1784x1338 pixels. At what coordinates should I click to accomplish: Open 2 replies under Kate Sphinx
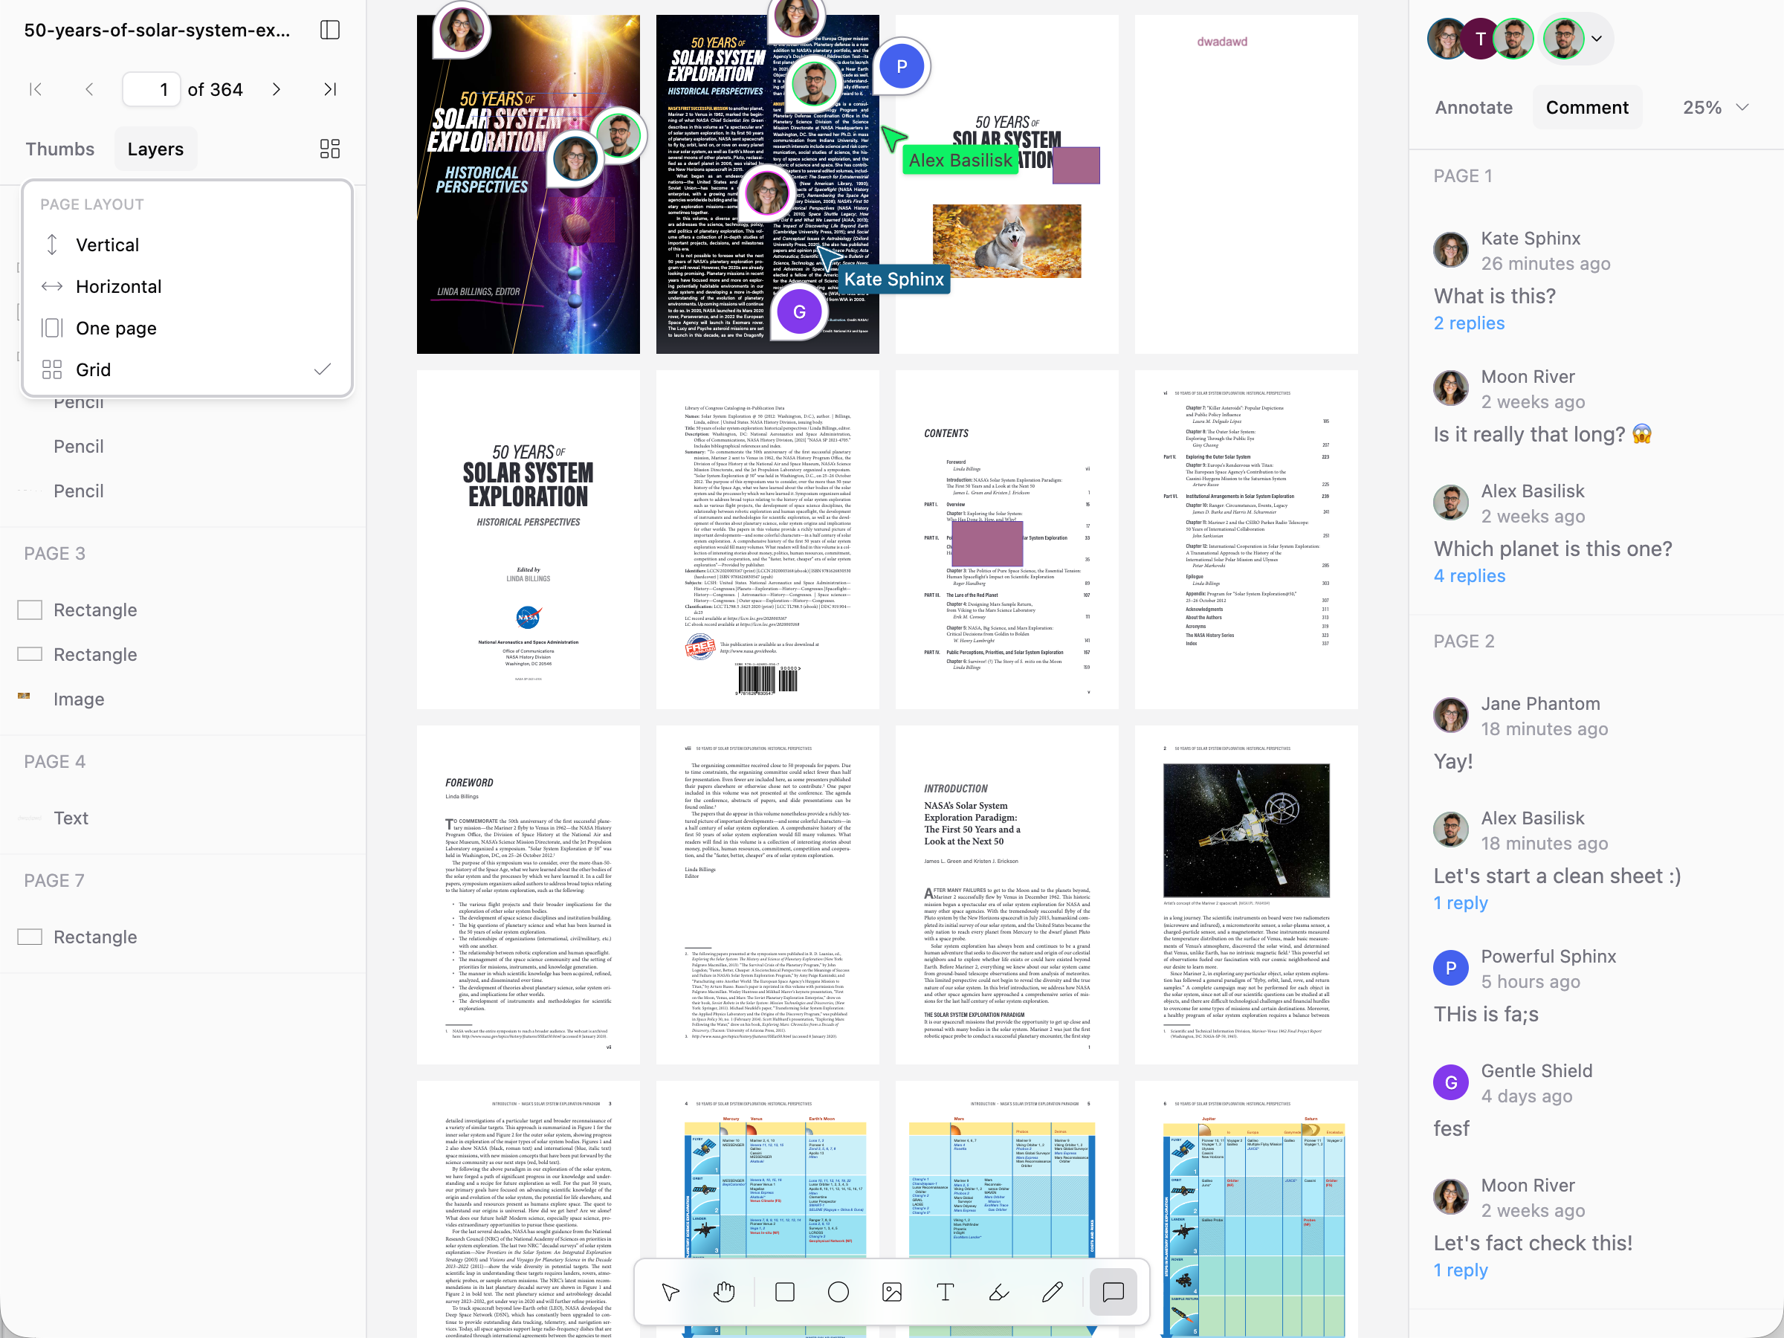pyautogui.click(x=1469, y=323)
